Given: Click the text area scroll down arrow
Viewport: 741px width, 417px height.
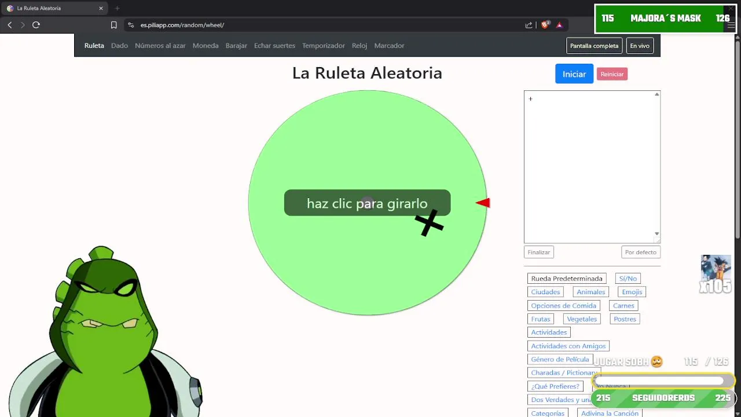Looking at the screenshot, I should tap(656, 233).
